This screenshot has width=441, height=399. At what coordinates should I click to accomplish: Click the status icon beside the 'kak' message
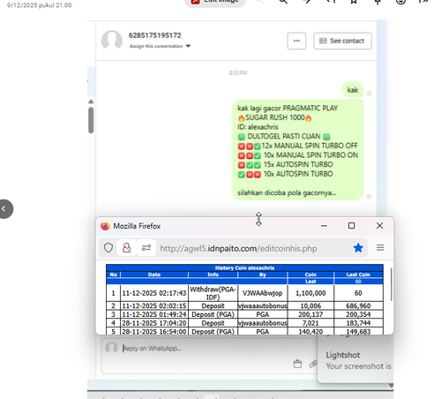click(x=369, y=94)
